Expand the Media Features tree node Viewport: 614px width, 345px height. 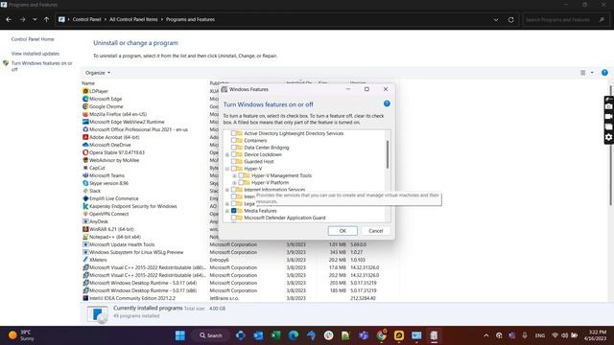[227, 211]
